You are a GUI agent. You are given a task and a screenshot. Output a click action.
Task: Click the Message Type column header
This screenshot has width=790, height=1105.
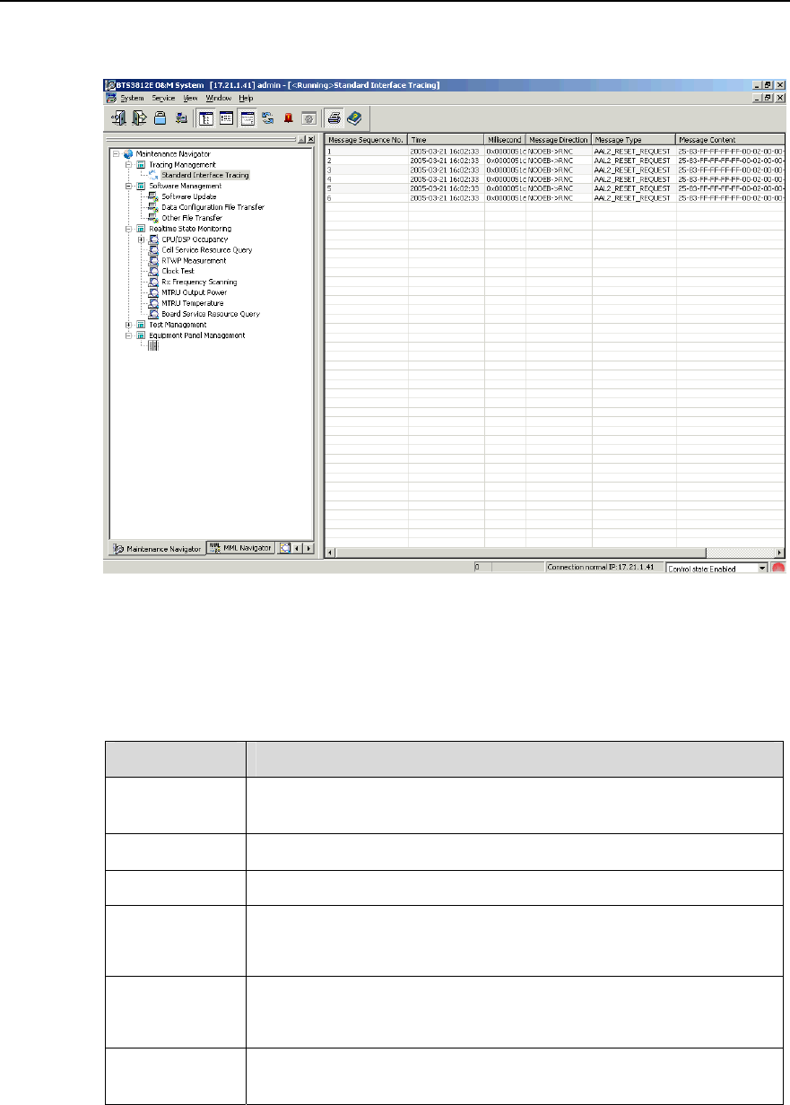(x=633, y=140)
